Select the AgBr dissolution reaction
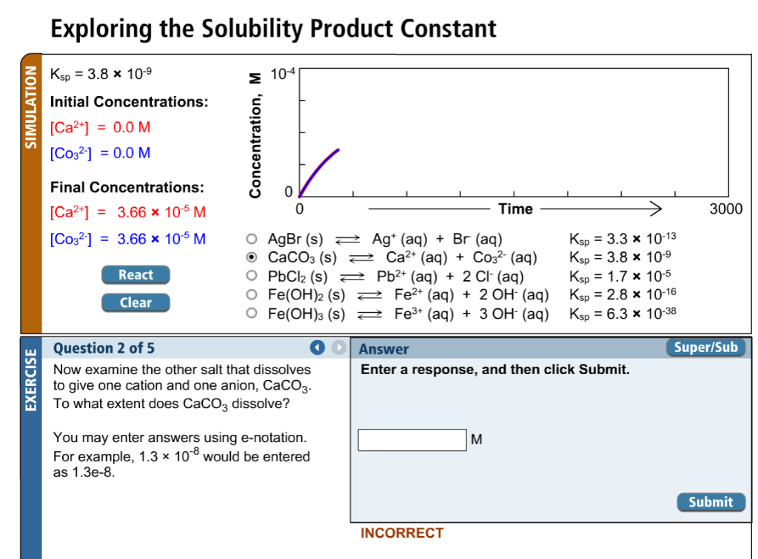This screenshot has height=559, width=758. click(252, 238)
